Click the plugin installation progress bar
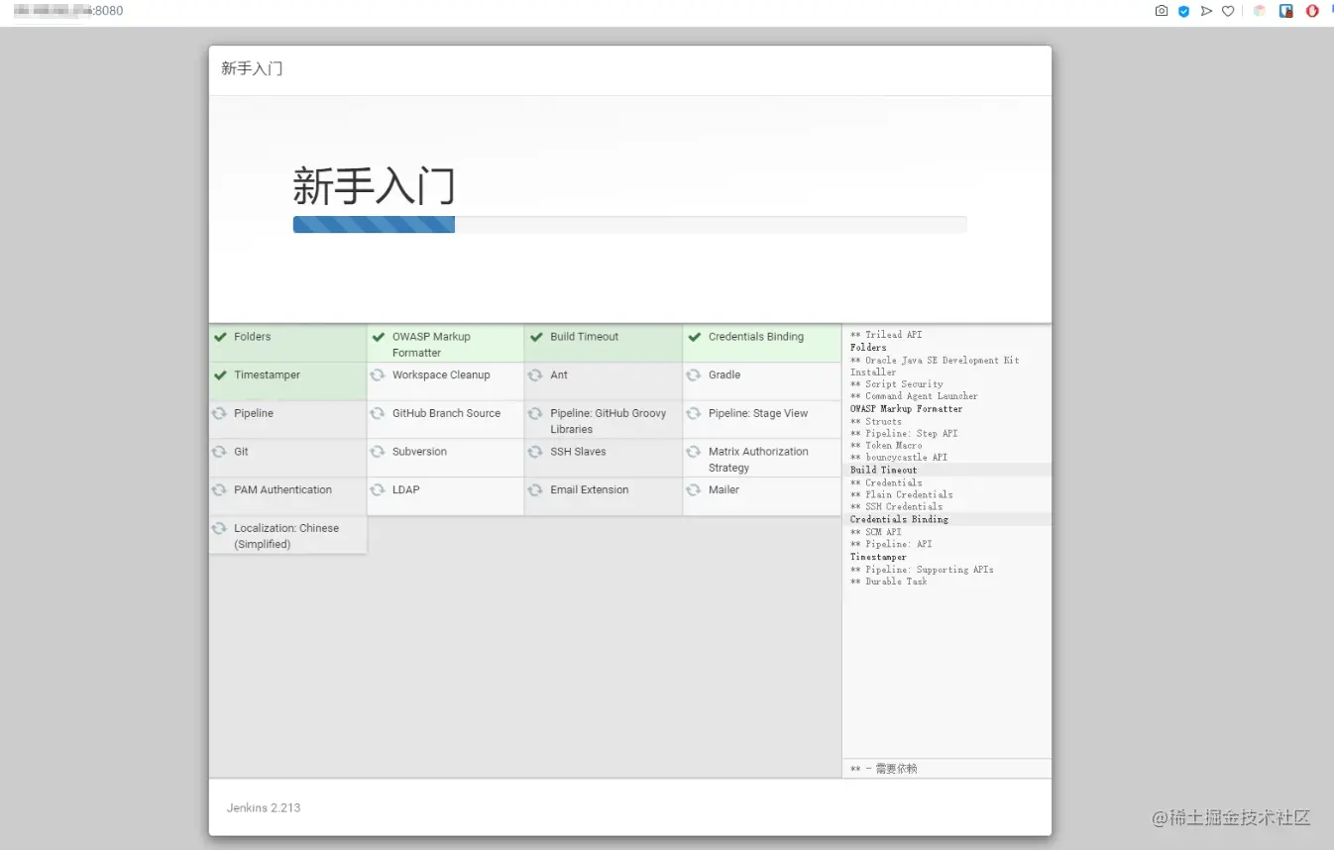This screenshot has height=850, width=1334. point(629,225)
